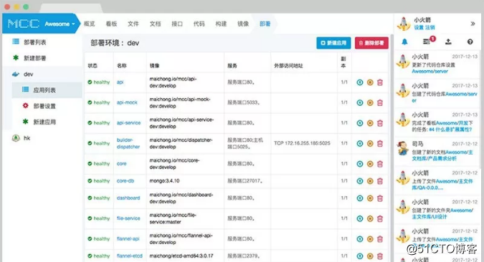Image resolution: width=484 pixels, height=262 pixels.
Task: Delete flannel-api with the trash icon
Action: pos(380,239)
